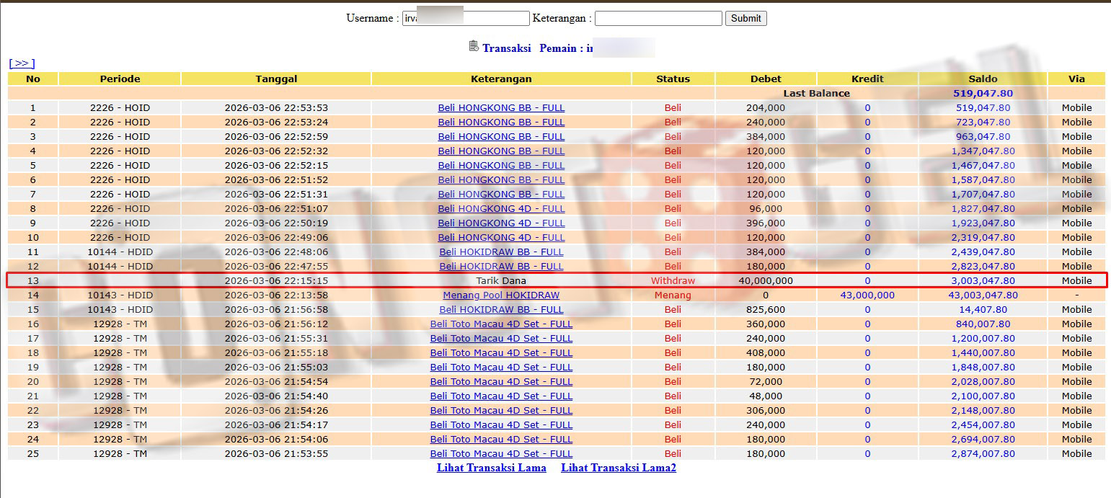Click the Last Balance value 519,047.80
The height and width of the screenshot is (498, 1111).
pyautogui.click(x=983, y=93)
